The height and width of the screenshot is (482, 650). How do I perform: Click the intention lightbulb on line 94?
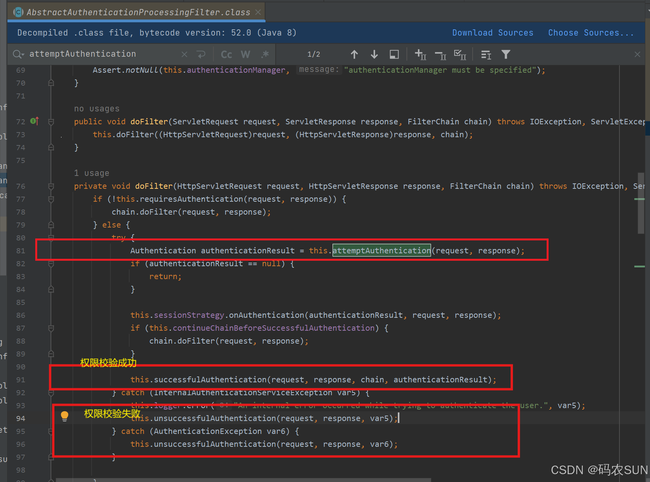click(x=65, y=416)
